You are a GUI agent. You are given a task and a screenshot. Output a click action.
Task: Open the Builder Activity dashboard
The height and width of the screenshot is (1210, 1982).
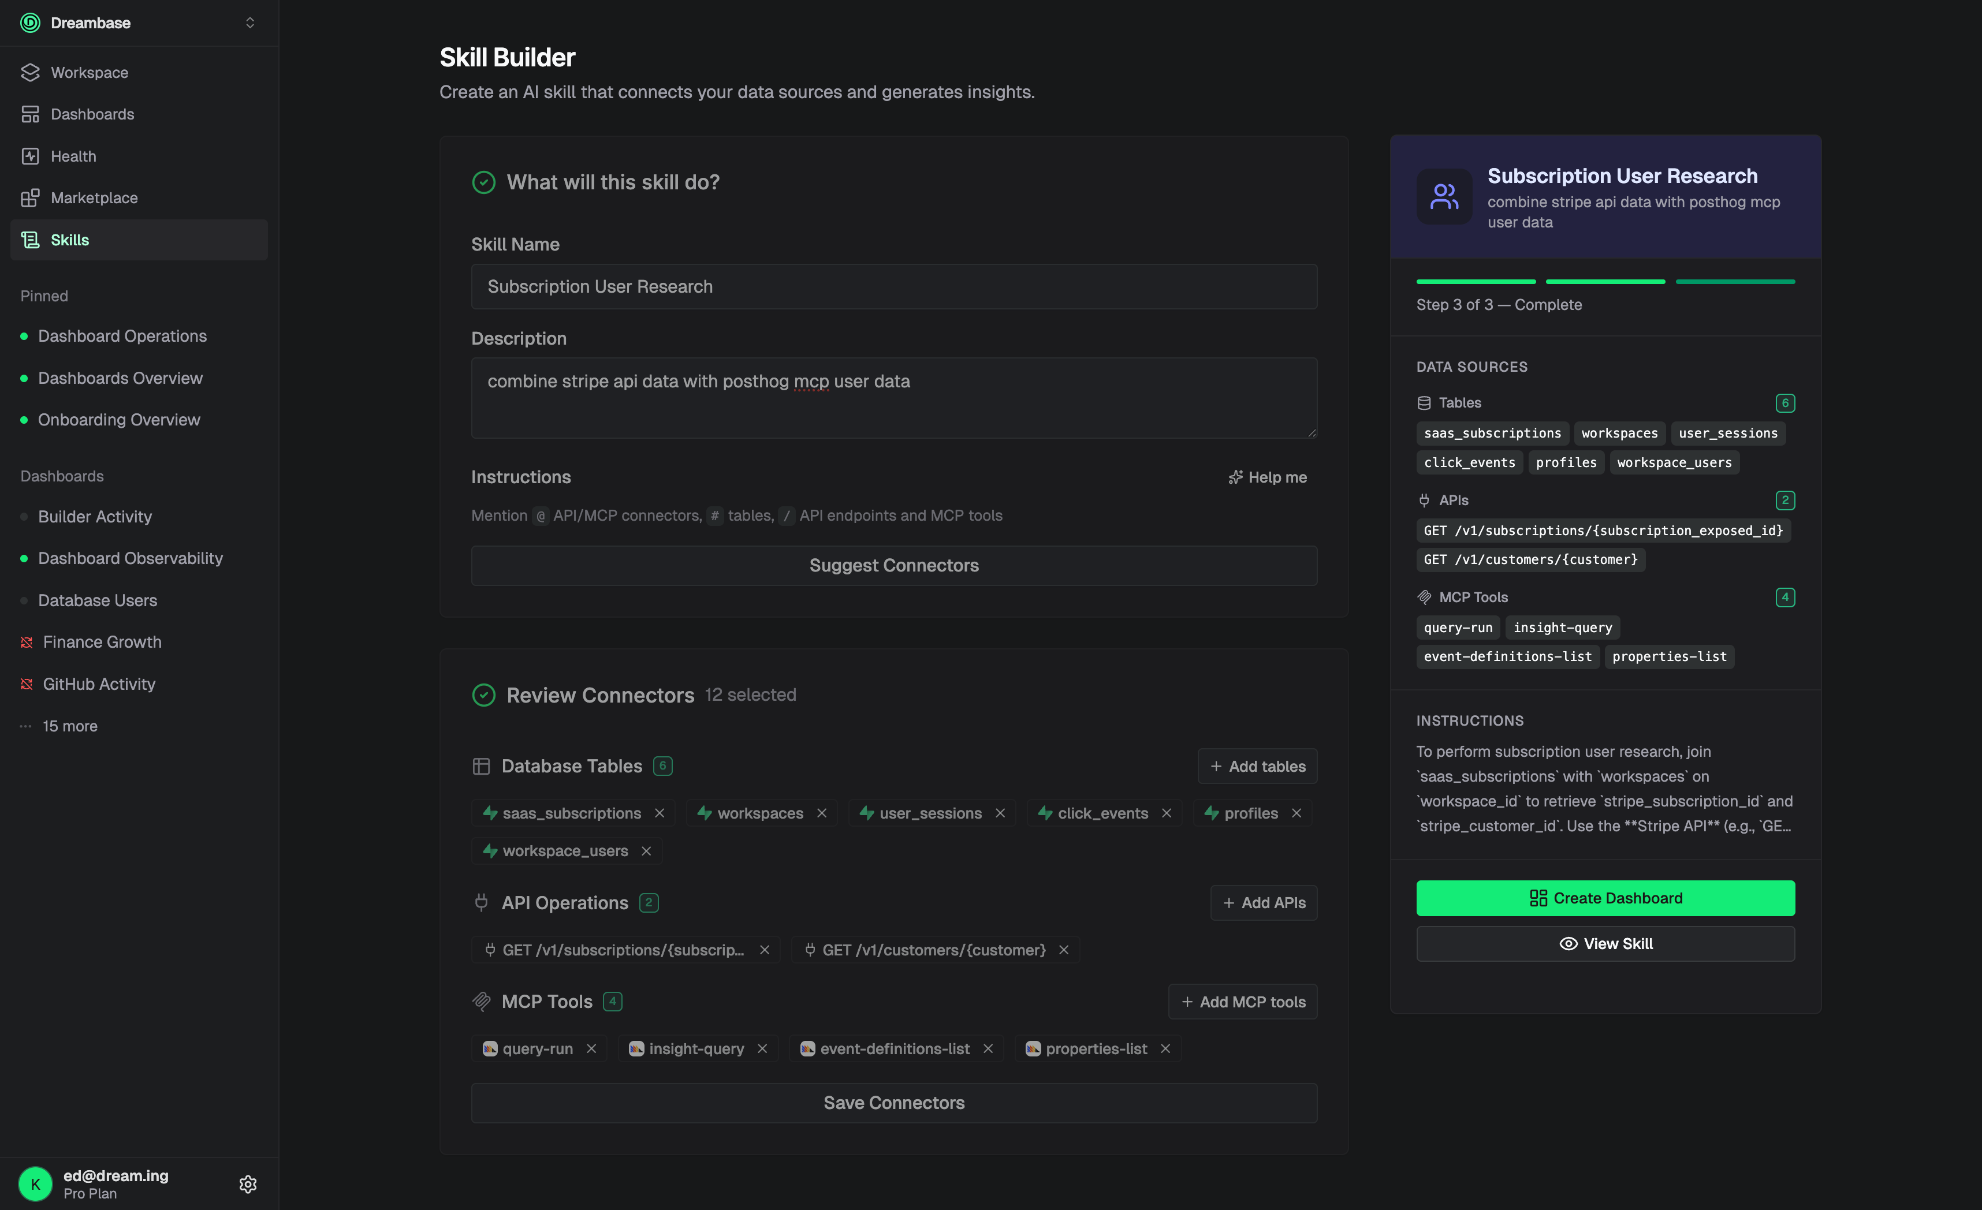click(95, 517)
